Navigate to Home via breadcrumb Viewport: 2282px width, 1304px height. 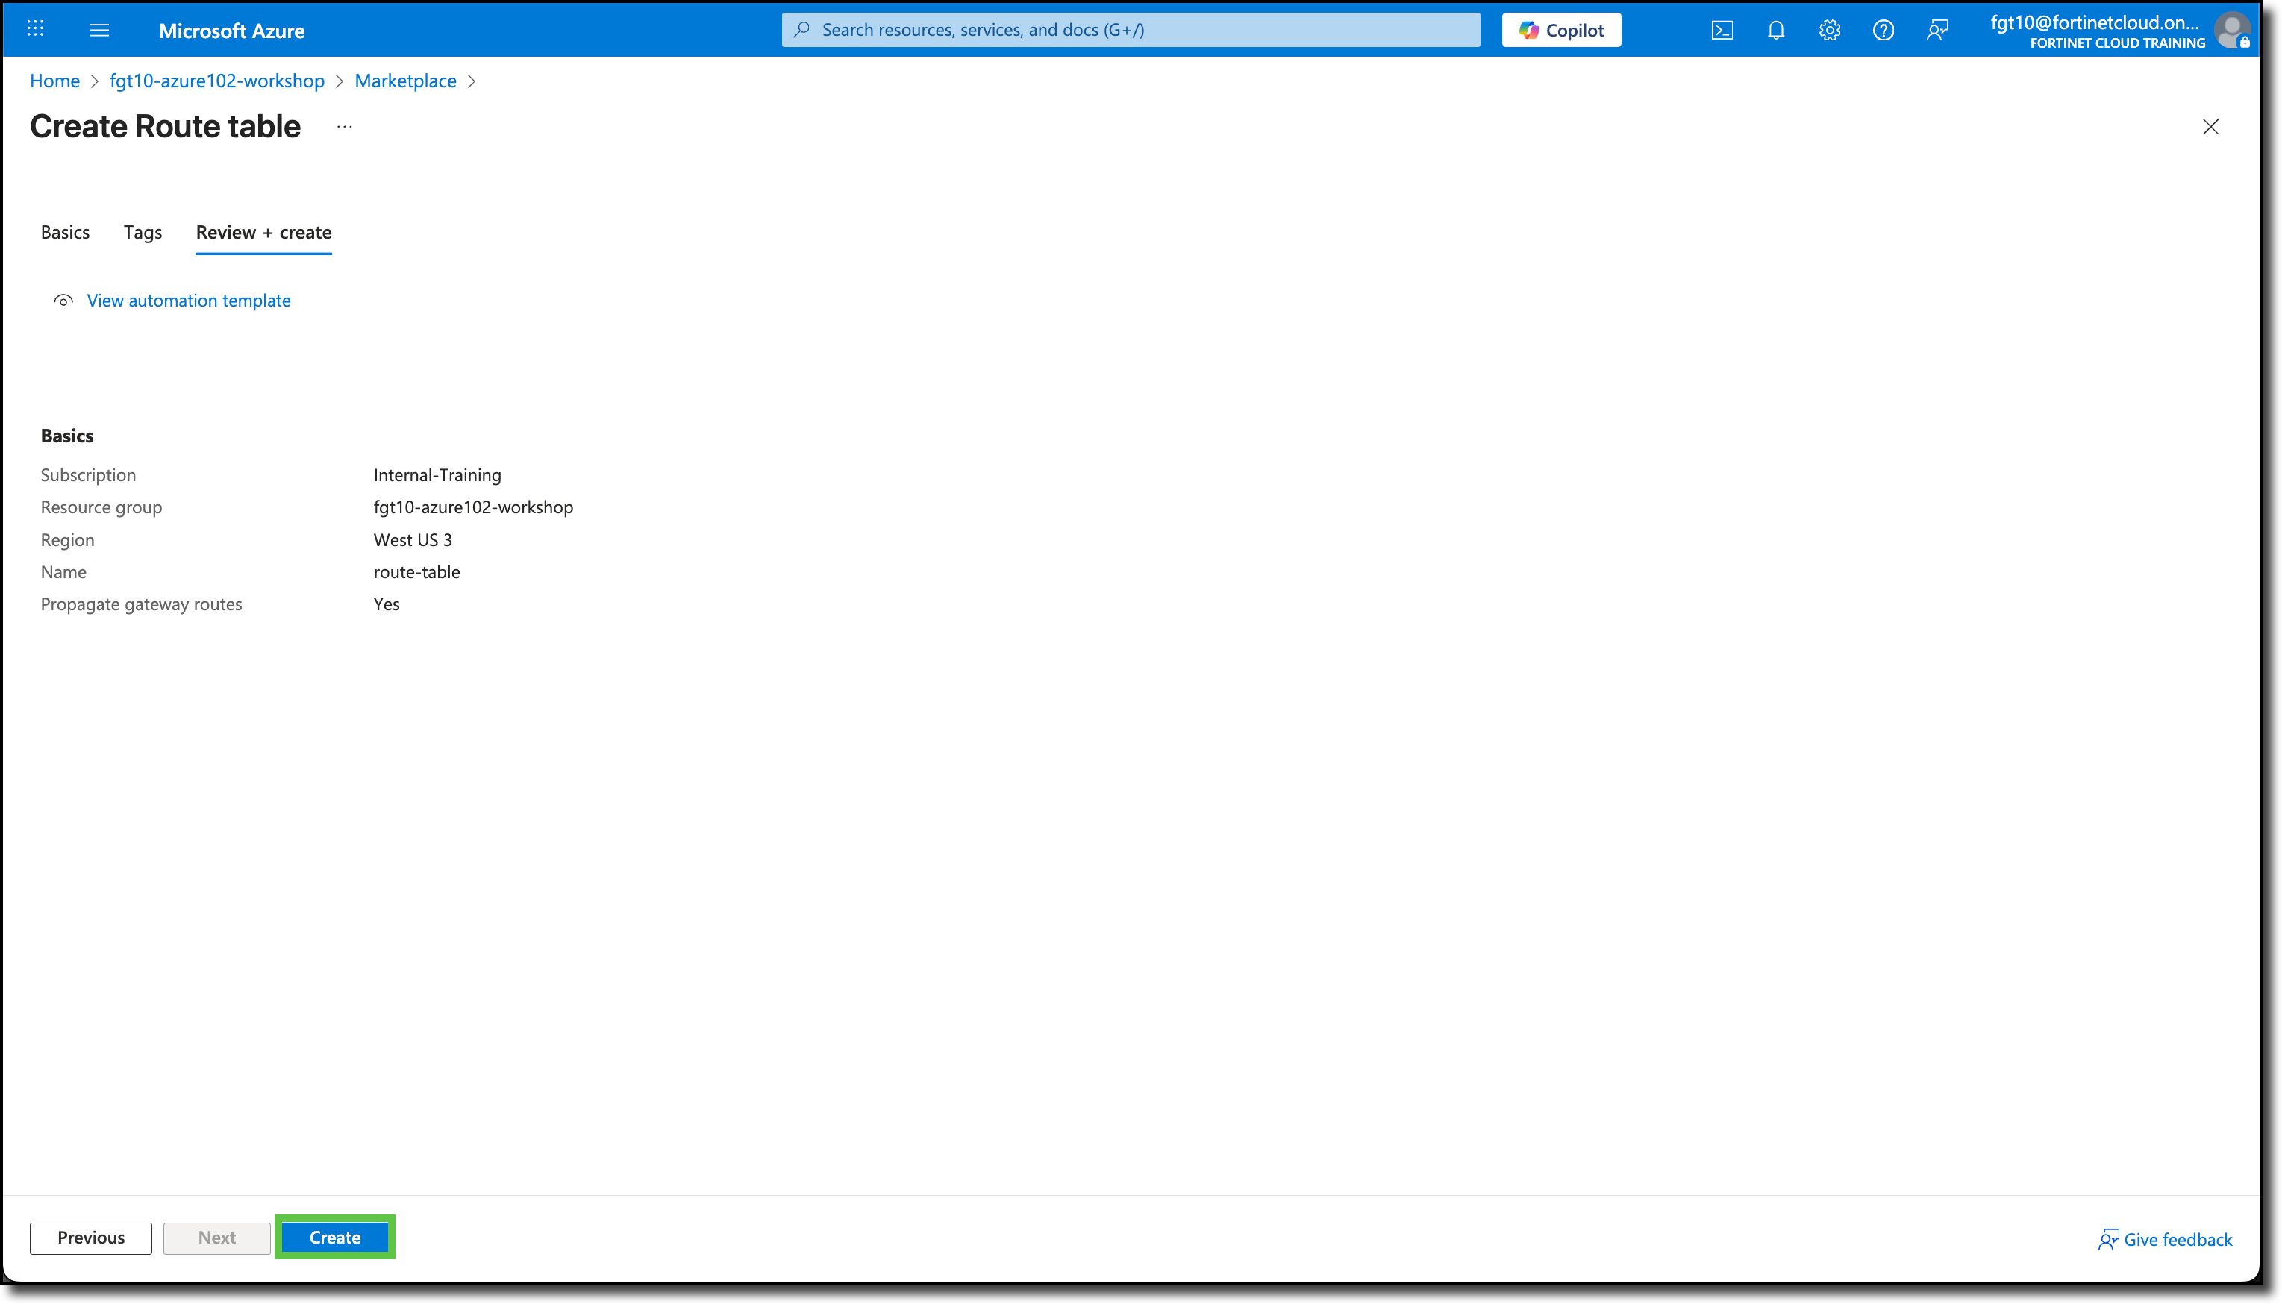point(54,81)
